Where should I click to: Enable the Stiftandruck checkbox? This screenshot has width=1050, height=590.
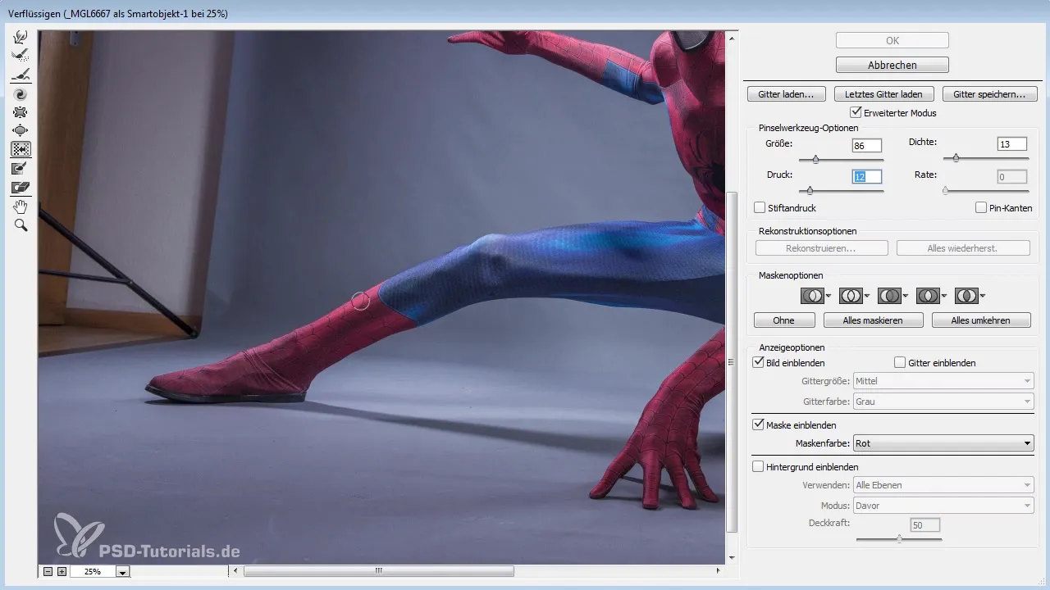[760, 208]
